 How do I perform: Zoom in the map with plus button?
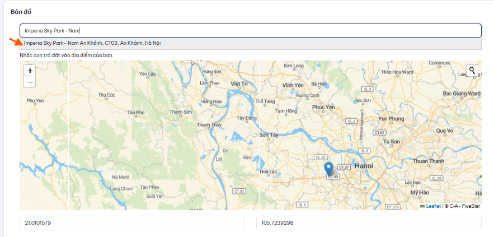(30, 71)
